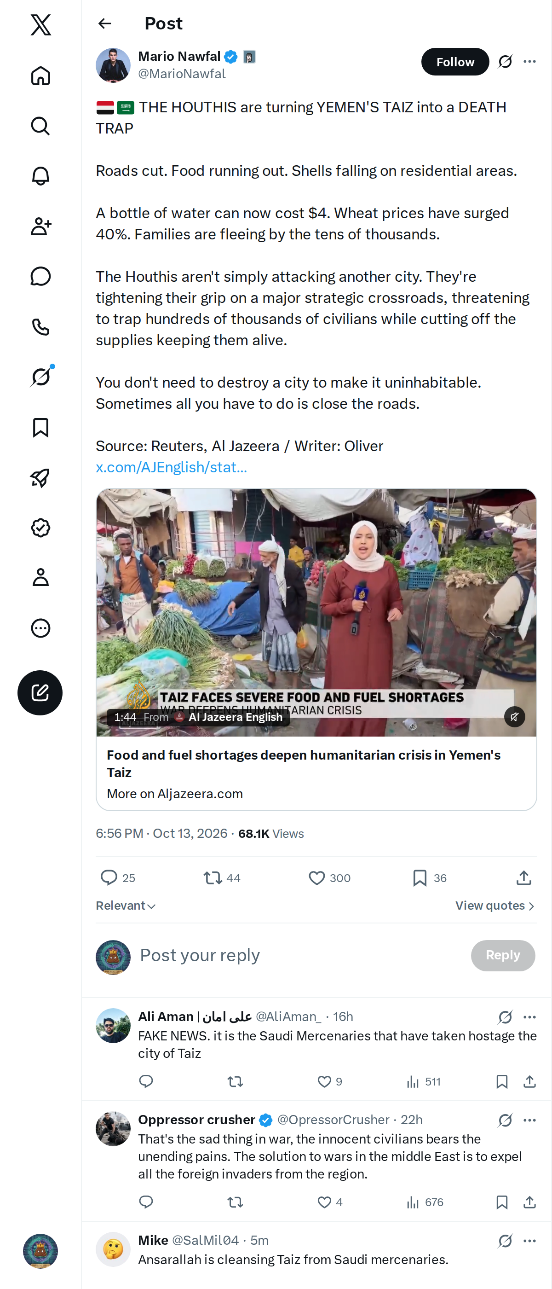552x1289 pixels.
Task: Play the Al Jazeera Taiz video thumbnail
Action: pos(316,612)
